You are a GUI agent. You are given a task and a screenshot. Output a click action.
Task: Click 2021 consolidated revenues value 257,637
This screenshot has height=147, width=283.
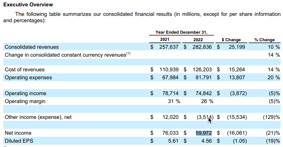click(x=169, y=47)
